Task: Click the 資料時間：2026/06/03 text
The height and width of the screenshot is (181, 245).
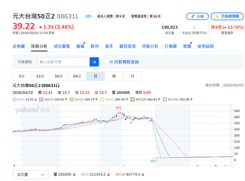Action: tap(224, 85)
